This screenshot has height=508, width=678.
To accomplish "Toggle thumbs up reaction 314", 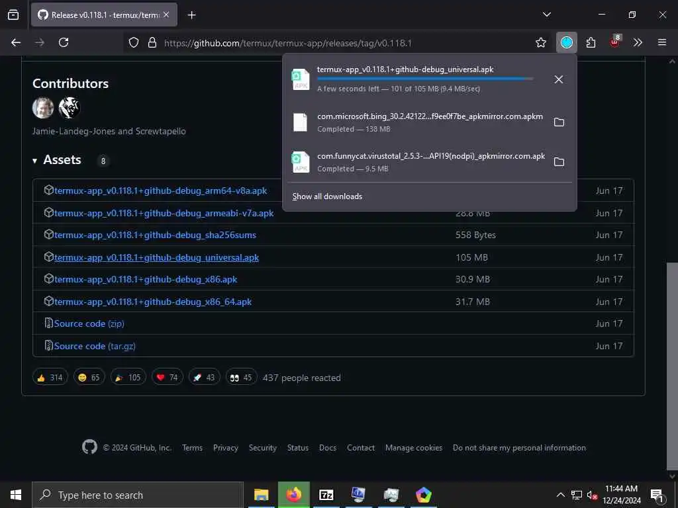I will pos(50,378).
